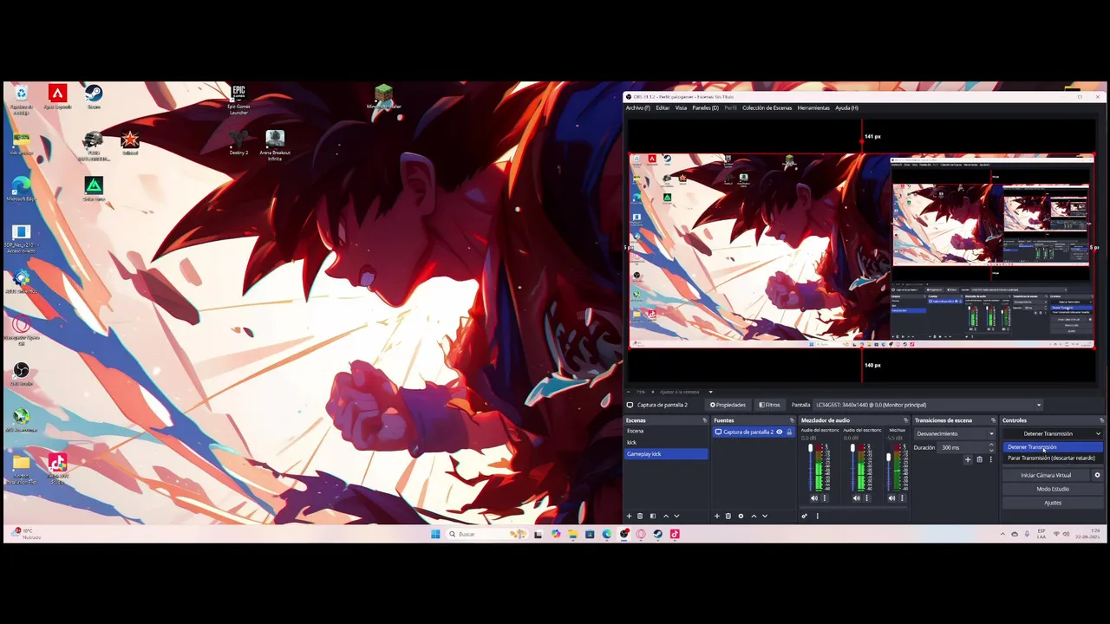Open Herramientas menu

(x=813, y=107)
